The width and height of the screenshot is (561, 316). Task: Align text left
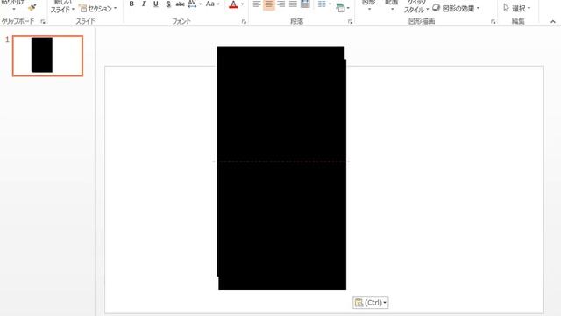click(x=257, y=4)
